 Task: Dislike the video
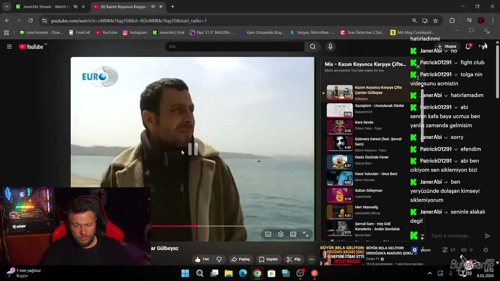(x=219, y=259)
